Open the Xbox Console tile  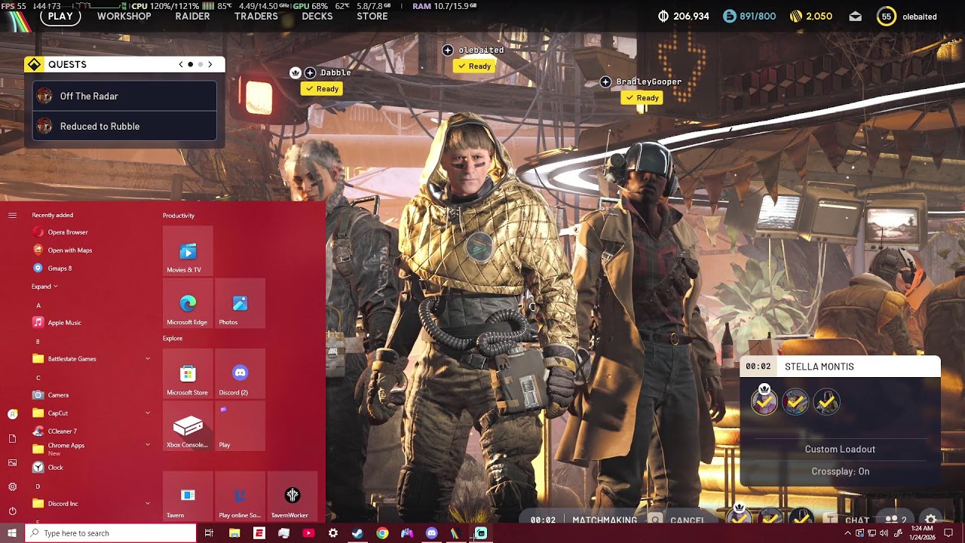(x=188, y=425)
